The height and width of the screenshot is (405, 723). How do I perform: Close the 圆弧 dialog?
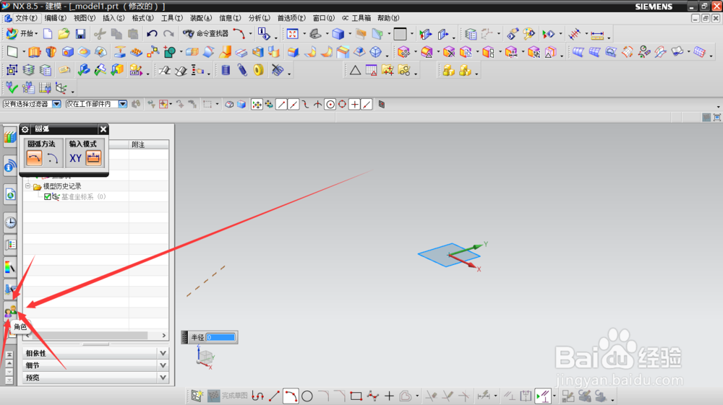(103, 129)
